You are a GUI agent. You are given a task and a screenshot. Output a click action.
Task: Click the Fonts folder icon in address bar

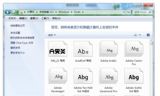click(x=21, y=12)
